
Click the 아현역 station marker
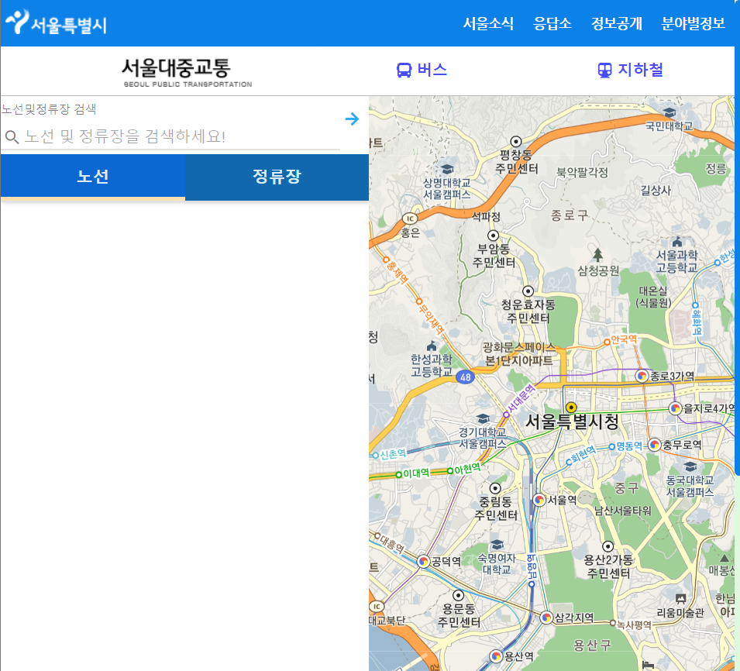tap(449, 471)
